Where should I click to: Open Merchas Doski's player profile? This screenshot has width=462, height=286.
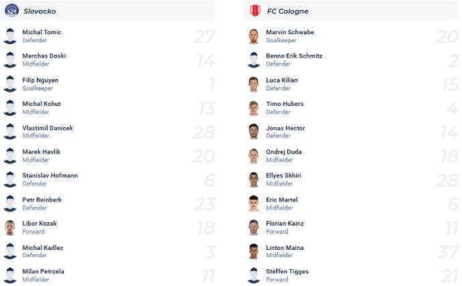[44, 56]
